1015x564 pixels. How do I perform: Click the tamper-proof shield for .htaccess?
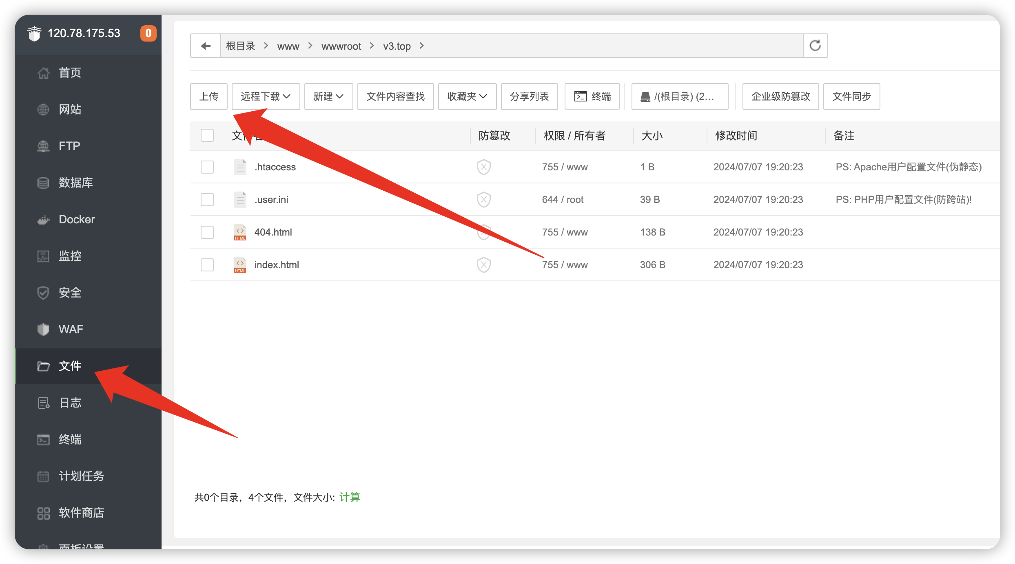(x=483, y=167)
